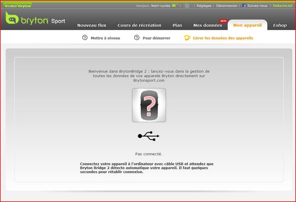This screenshot has width=296, height=202.
Task: Open the Mes données tab
Action: click(208, 25)
